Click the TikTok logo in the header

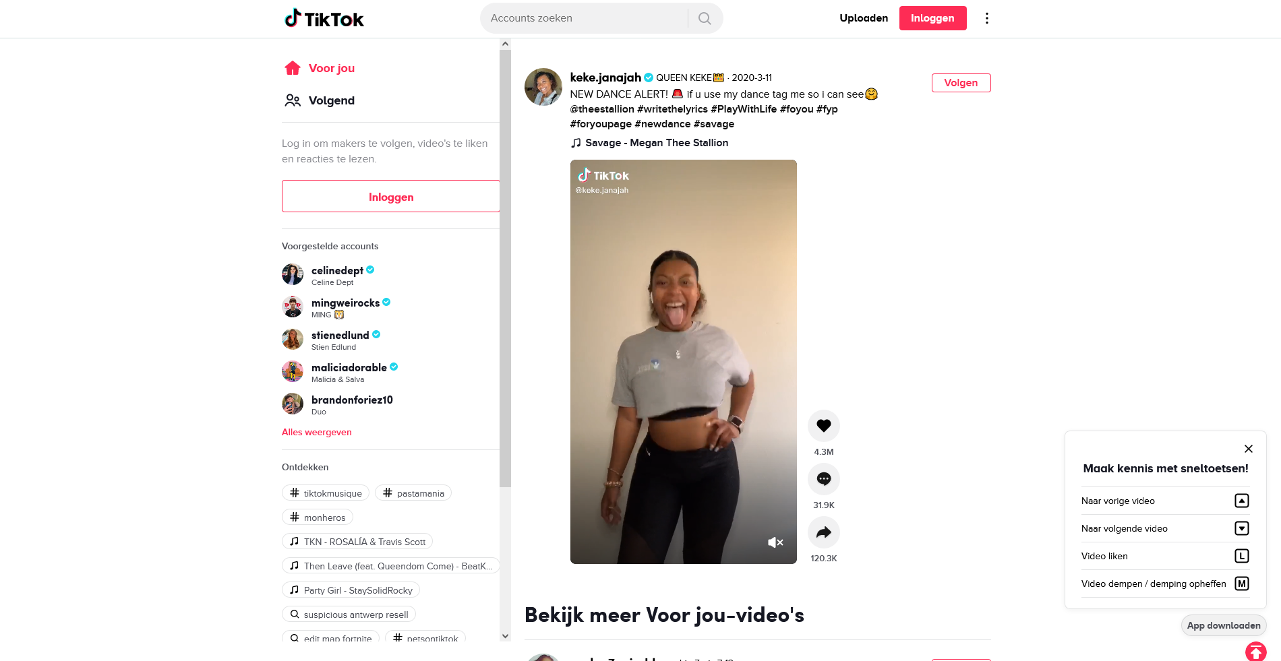[x=324, y=18]
